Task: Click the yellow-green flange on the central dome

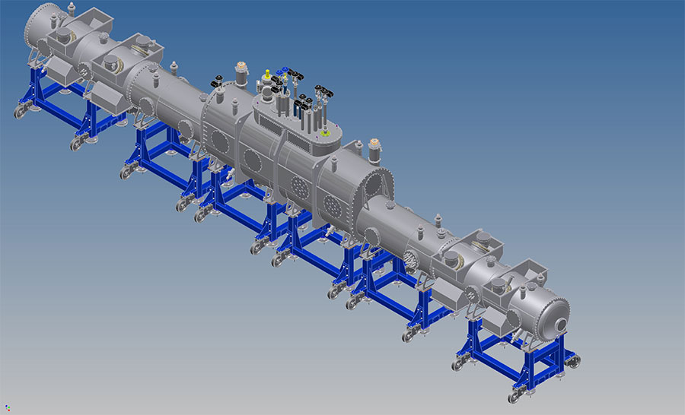Action: (324, 135)
